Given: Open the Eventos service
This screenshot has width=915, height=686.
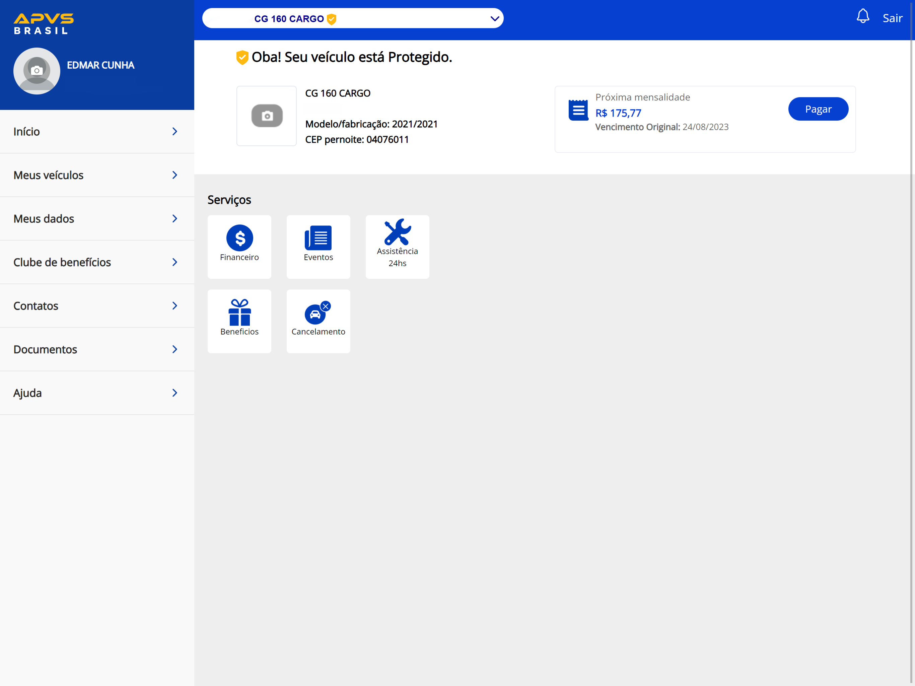Looking at the screenshot, I should click(319, 247).
